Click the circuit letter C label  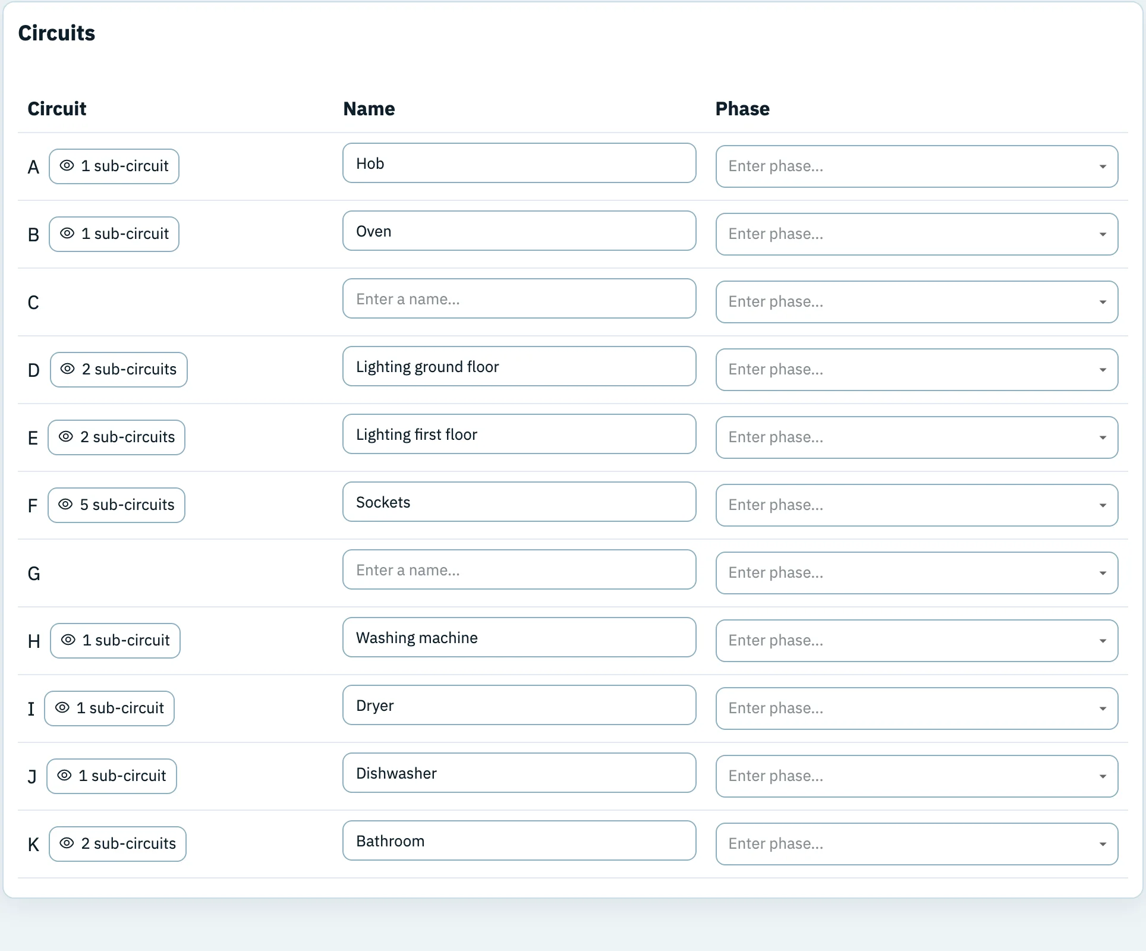pos(33,303)
